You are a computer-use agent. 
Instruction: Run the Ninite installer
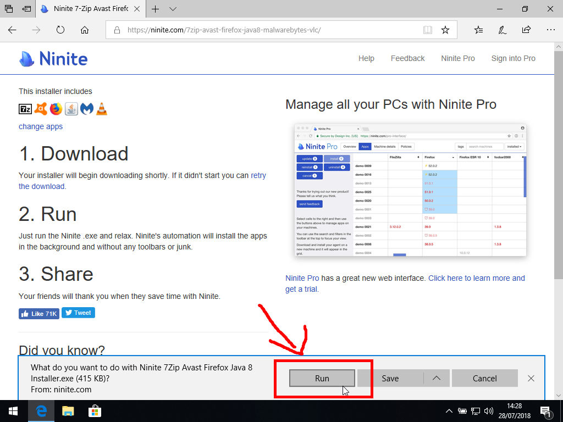coord(322,378)
